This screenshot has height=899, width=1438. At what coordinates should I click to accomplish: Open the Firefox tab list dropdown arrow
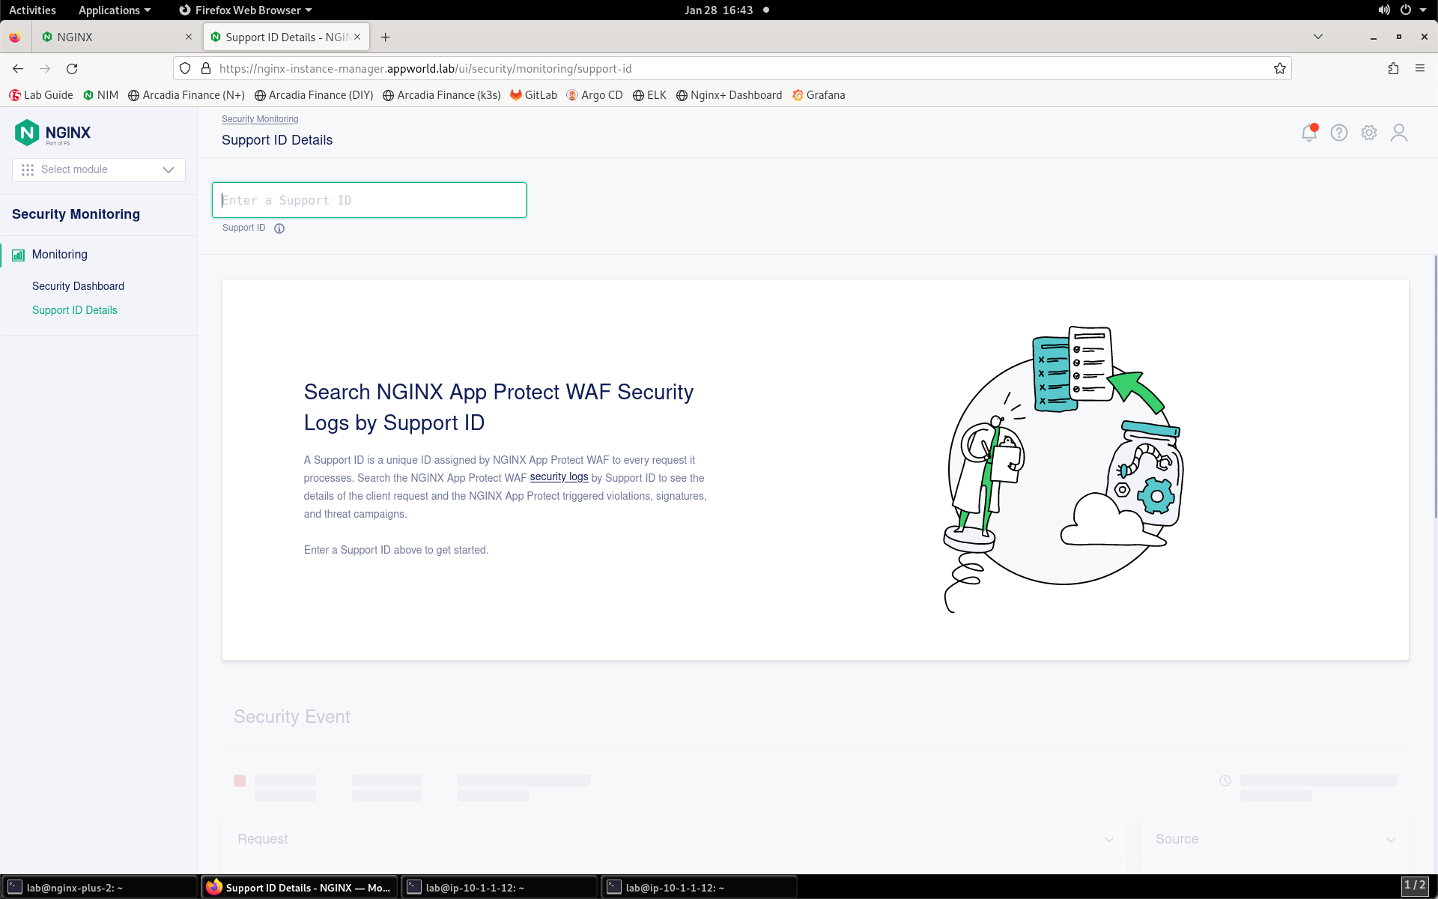(x=1318, y=37)
